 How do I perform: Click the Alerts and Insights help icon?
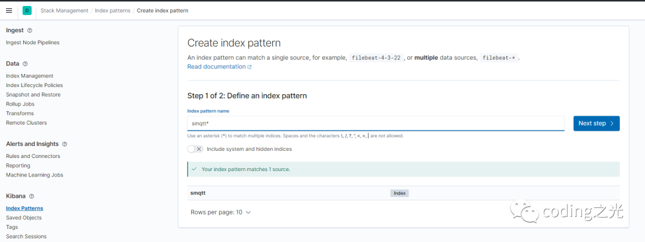(x=64, y=144)
